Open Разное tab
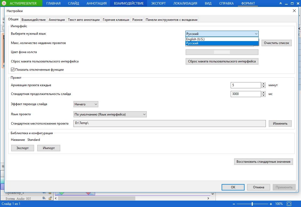The width and height of the screenshot is (301, 207). 137,19
